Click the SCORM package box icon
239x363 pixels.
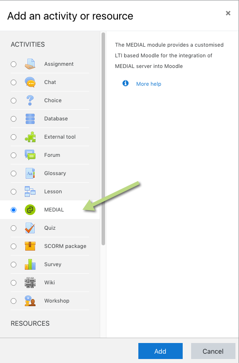pyautogui.click(x=30, y=246)
